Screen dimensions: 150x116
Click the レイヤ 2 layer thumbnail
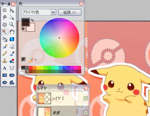(x=44, y=98)
